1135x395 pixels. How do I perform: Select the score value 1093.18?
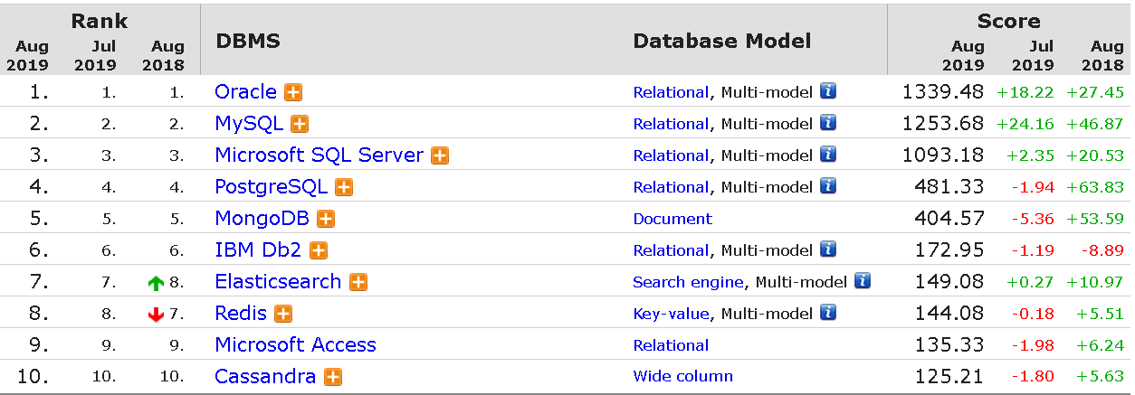tap(942, 155)
